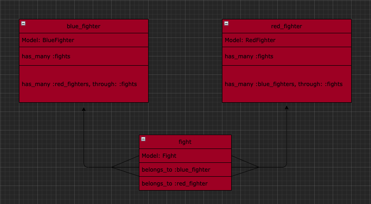
Task: Click arrowhead pointing to blue_fighter table
Action: tap(84, 109)
